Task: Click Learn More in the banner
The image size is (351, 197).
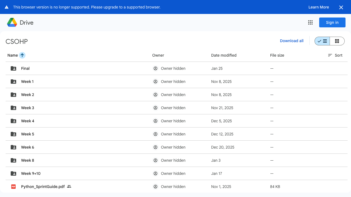Action: tap(319, 7)
